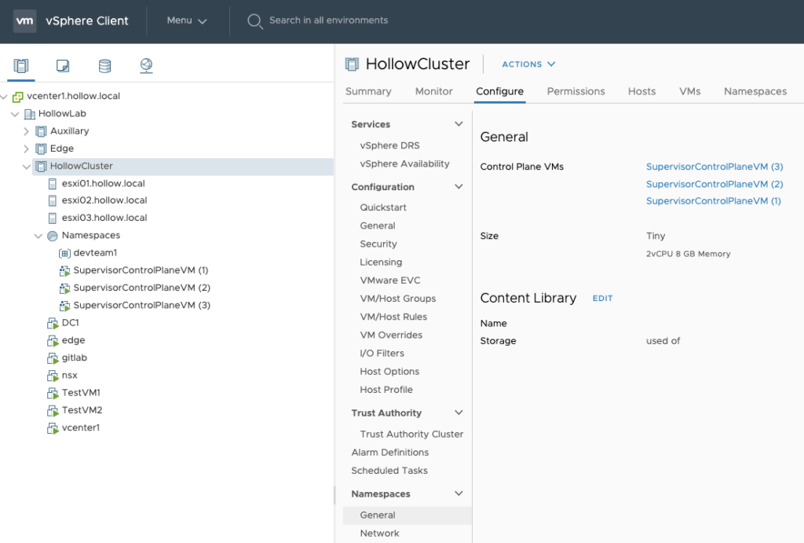Open the Hosts and Clusters inventory view icon
The width and height of the screenshot is (804, 543).
[x=21, y=66]
